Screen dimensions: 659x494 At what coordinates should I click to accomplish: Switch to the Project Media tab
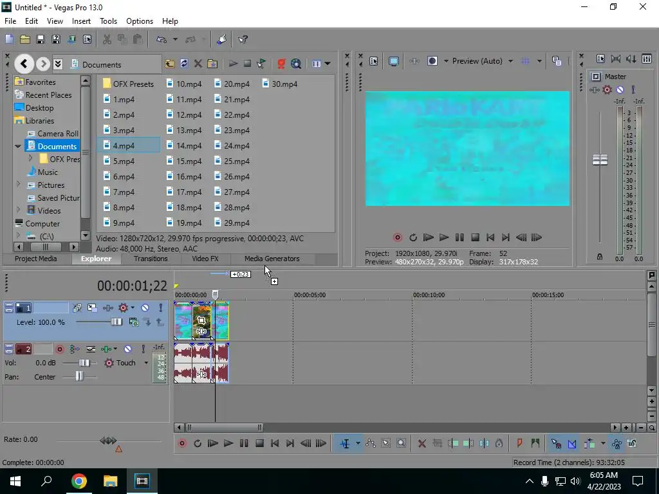point(36,259)
